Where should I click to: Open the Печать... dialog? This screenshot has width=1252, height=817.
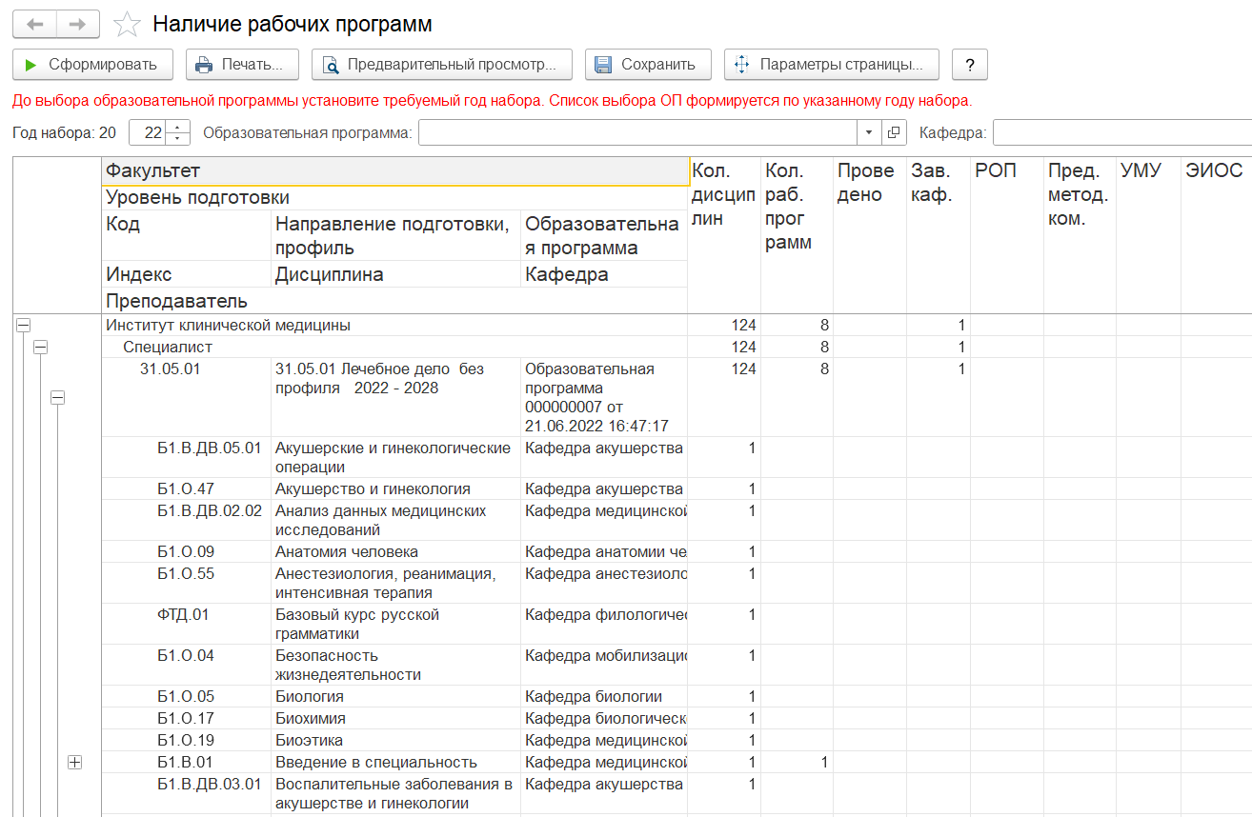click(x=242, y=65)
